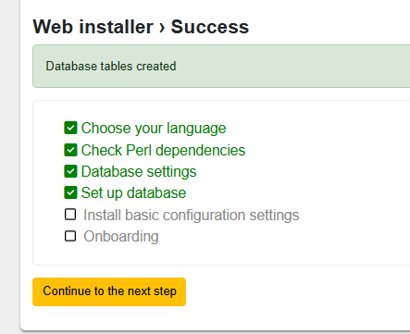Image resolution: width=410 pixels, height=334 pixels.
Task: Click the checkmark icon for Check Perl dependencies
Action: (x=70, y=150)
